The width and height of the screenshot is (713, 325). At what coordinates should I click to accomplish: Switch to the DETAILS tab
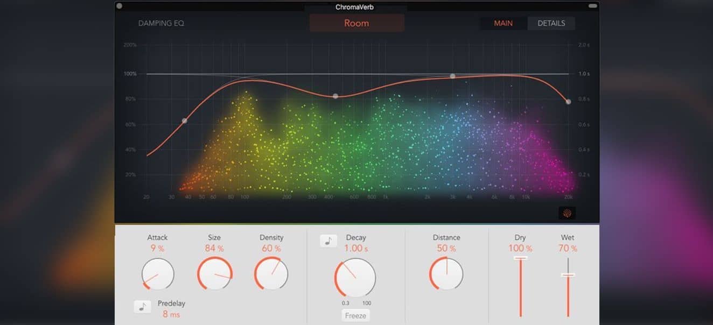pyautogui.click(x=551, y=23)
